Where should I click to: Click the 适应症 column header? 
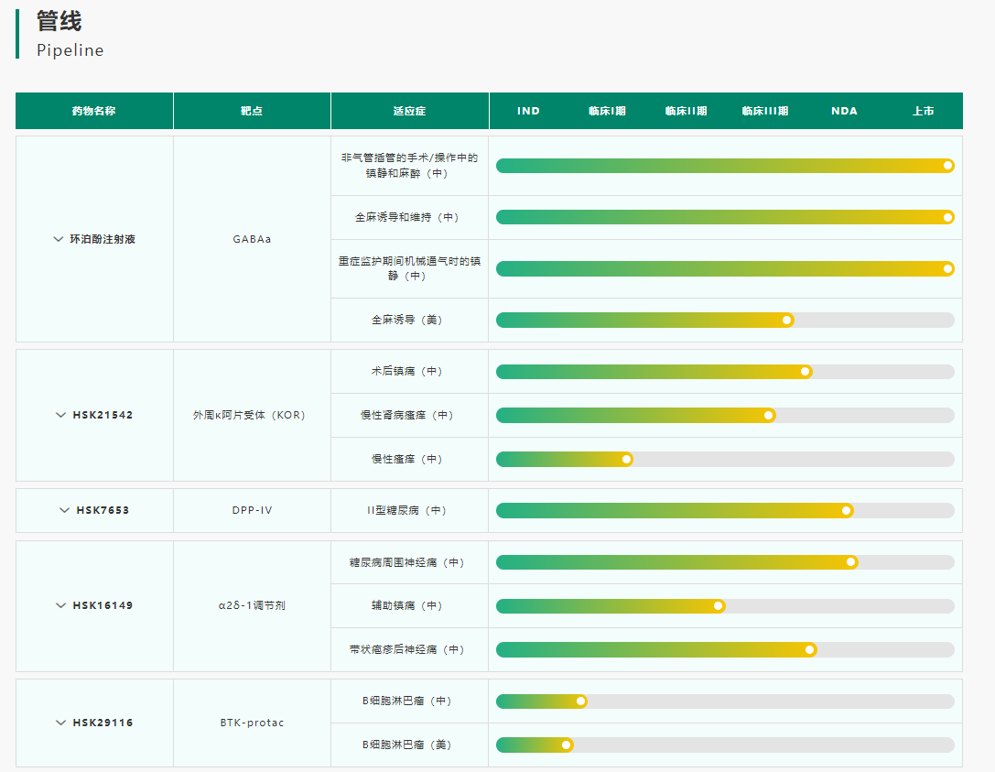409,111
